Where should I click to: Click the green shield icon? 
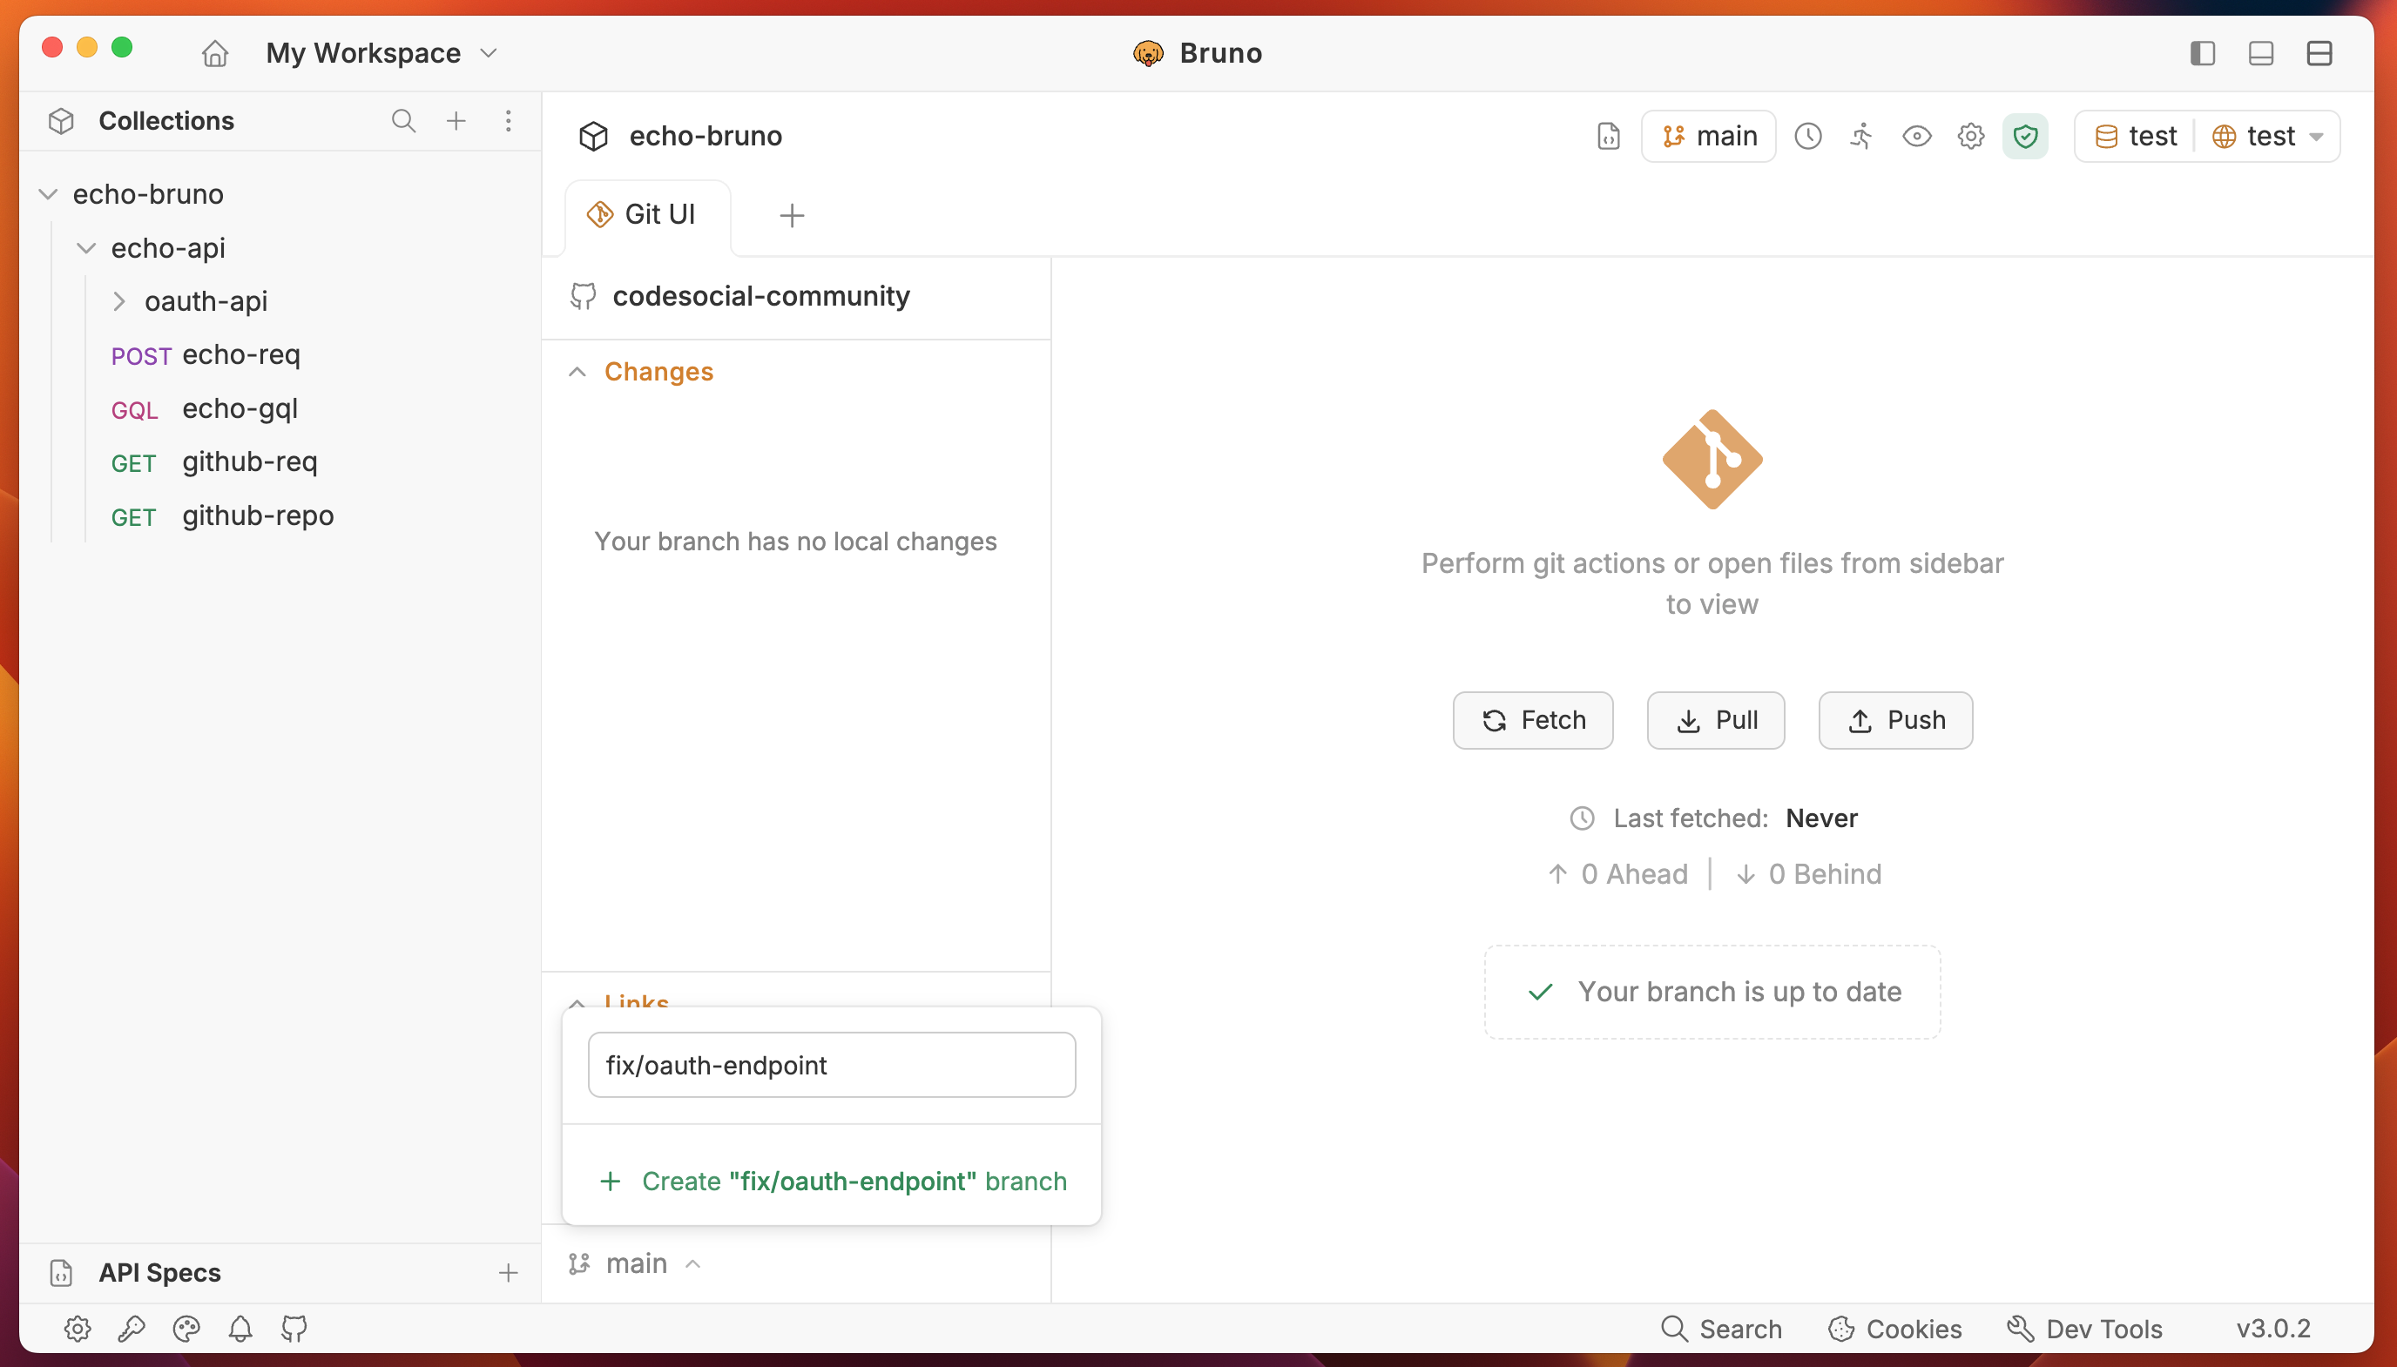(2025, 136)
